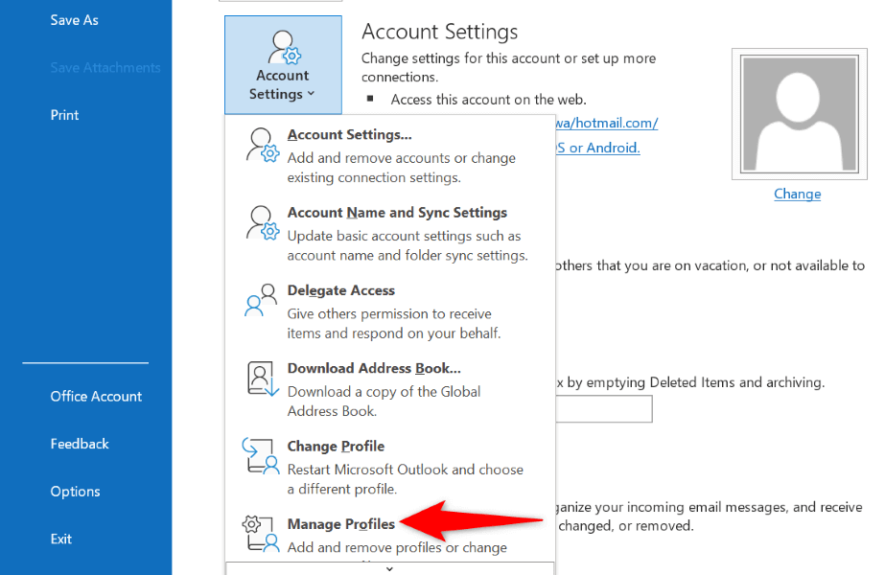
Task: Click the Account Settings gear-person icon
Action: click(x=262, y=144)
